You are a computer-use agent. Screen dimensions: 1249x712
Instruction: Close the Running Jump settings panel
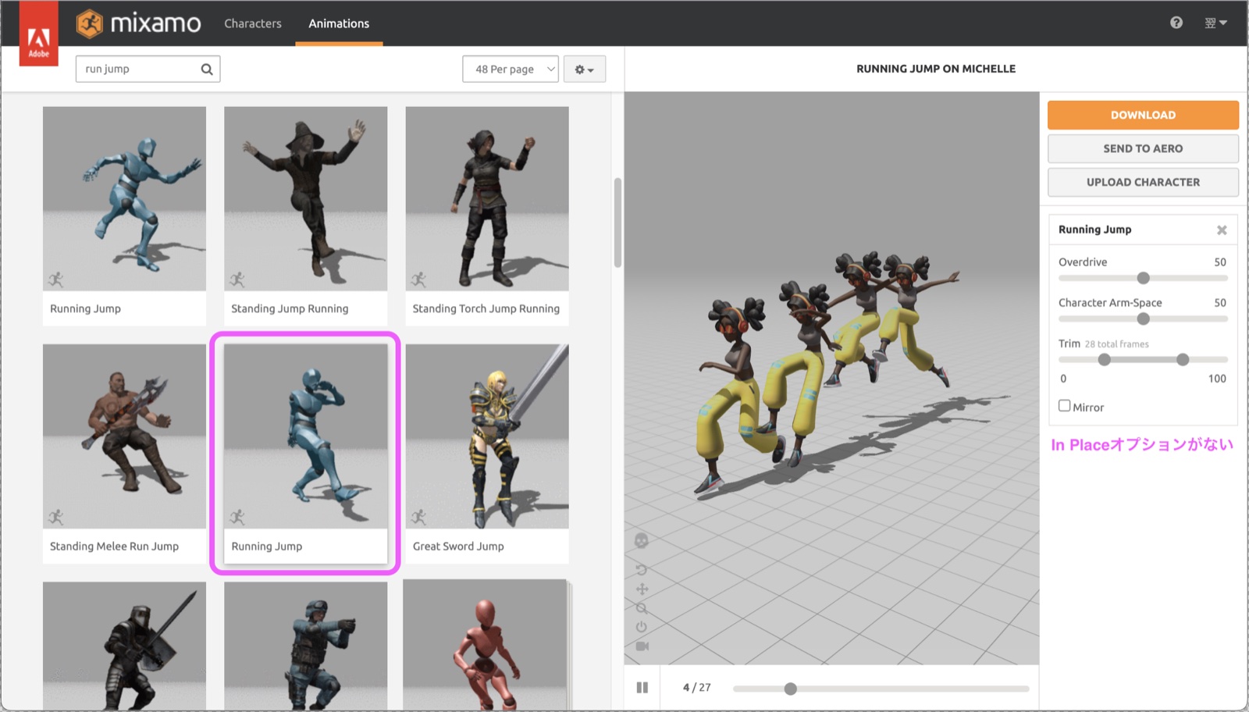click(x=1222, y=230)
